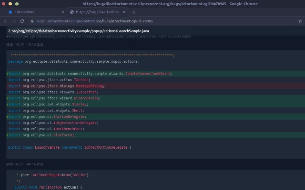Switch to the Extensions tab
Viewport: 305px width, 190px height.
tap(31, 12)
